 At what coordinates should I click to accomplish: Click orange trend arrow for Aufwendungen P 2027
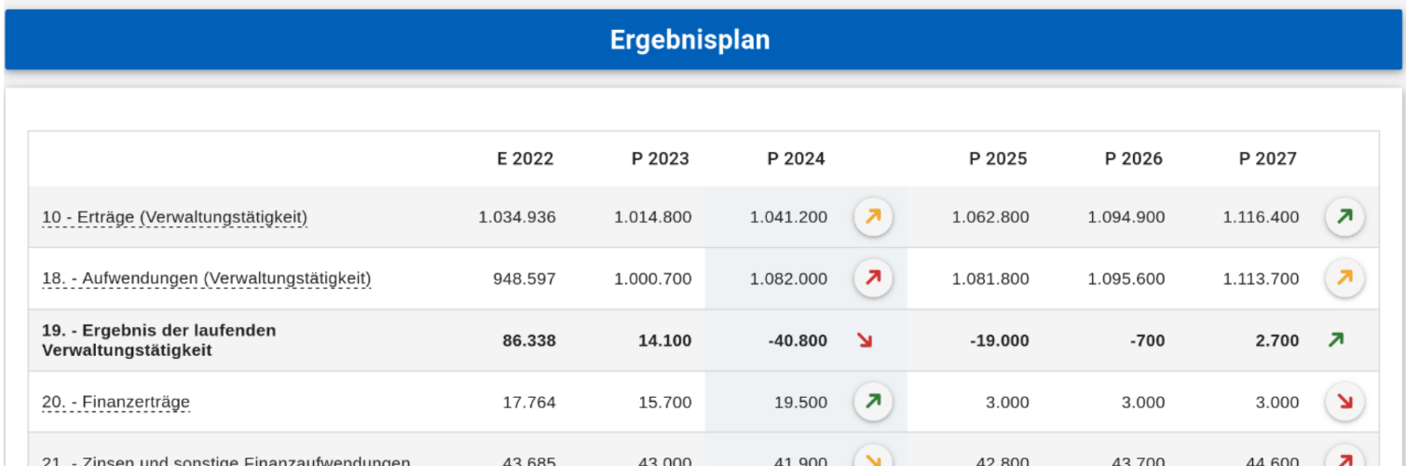[x=1345, y=279]
